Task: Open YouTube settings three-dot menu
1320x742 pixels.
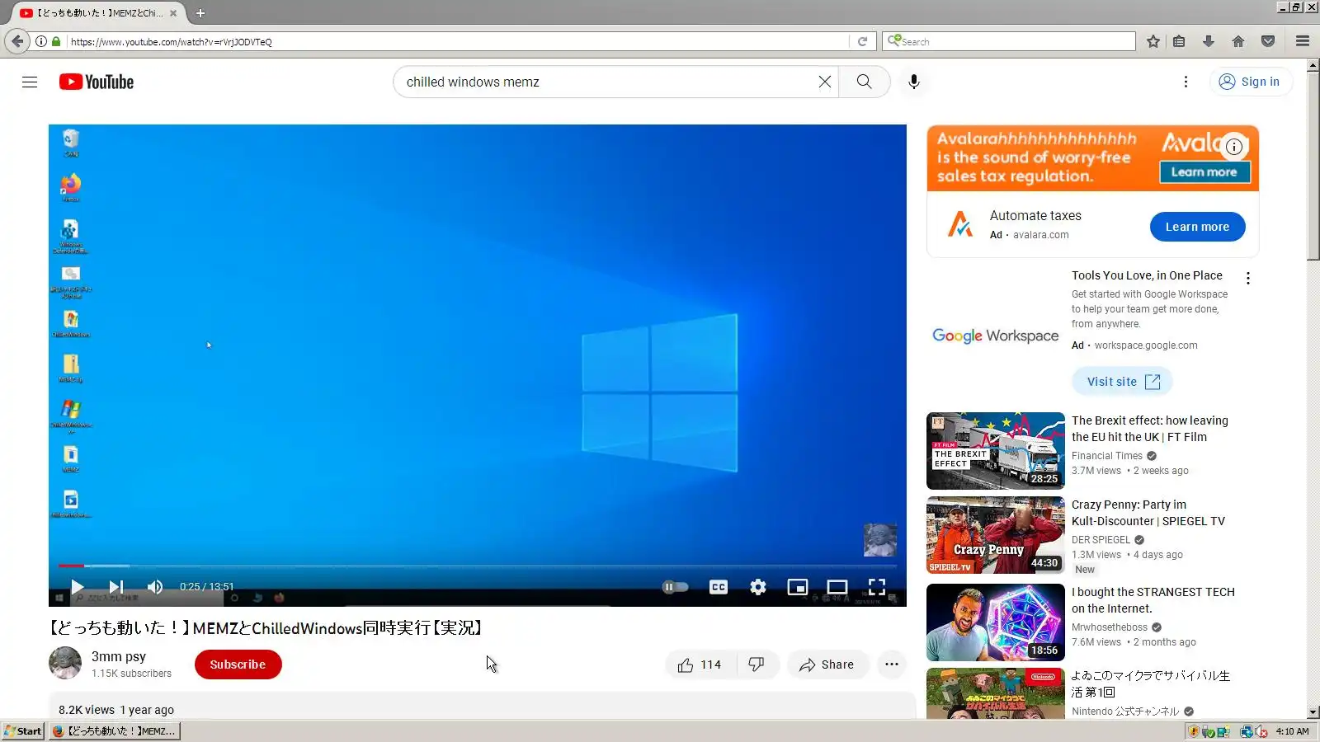Action: point(1186,82)
